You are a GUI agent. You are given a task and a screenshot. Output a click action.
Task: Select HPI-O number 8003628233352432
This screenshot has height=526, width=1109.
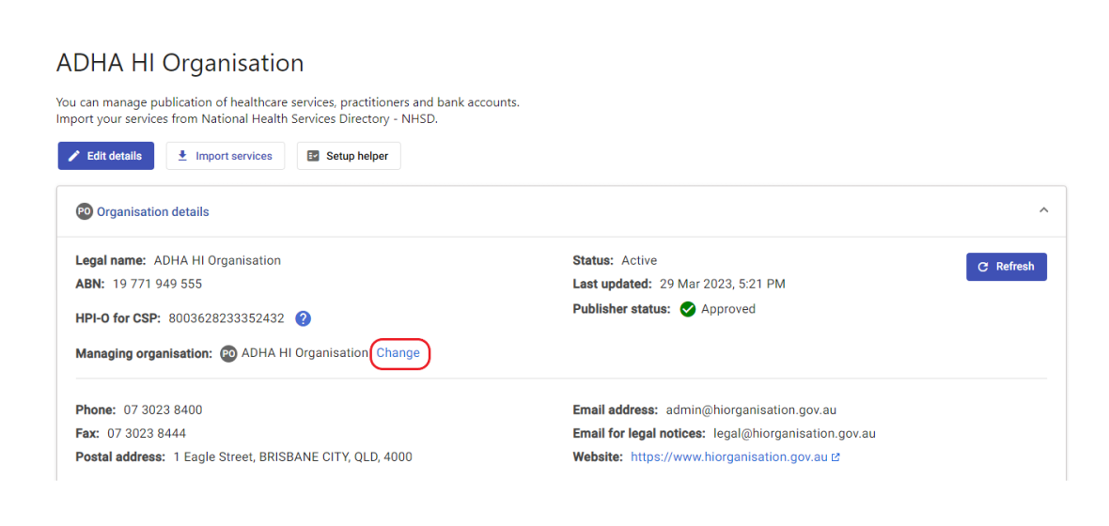(226, 318)
